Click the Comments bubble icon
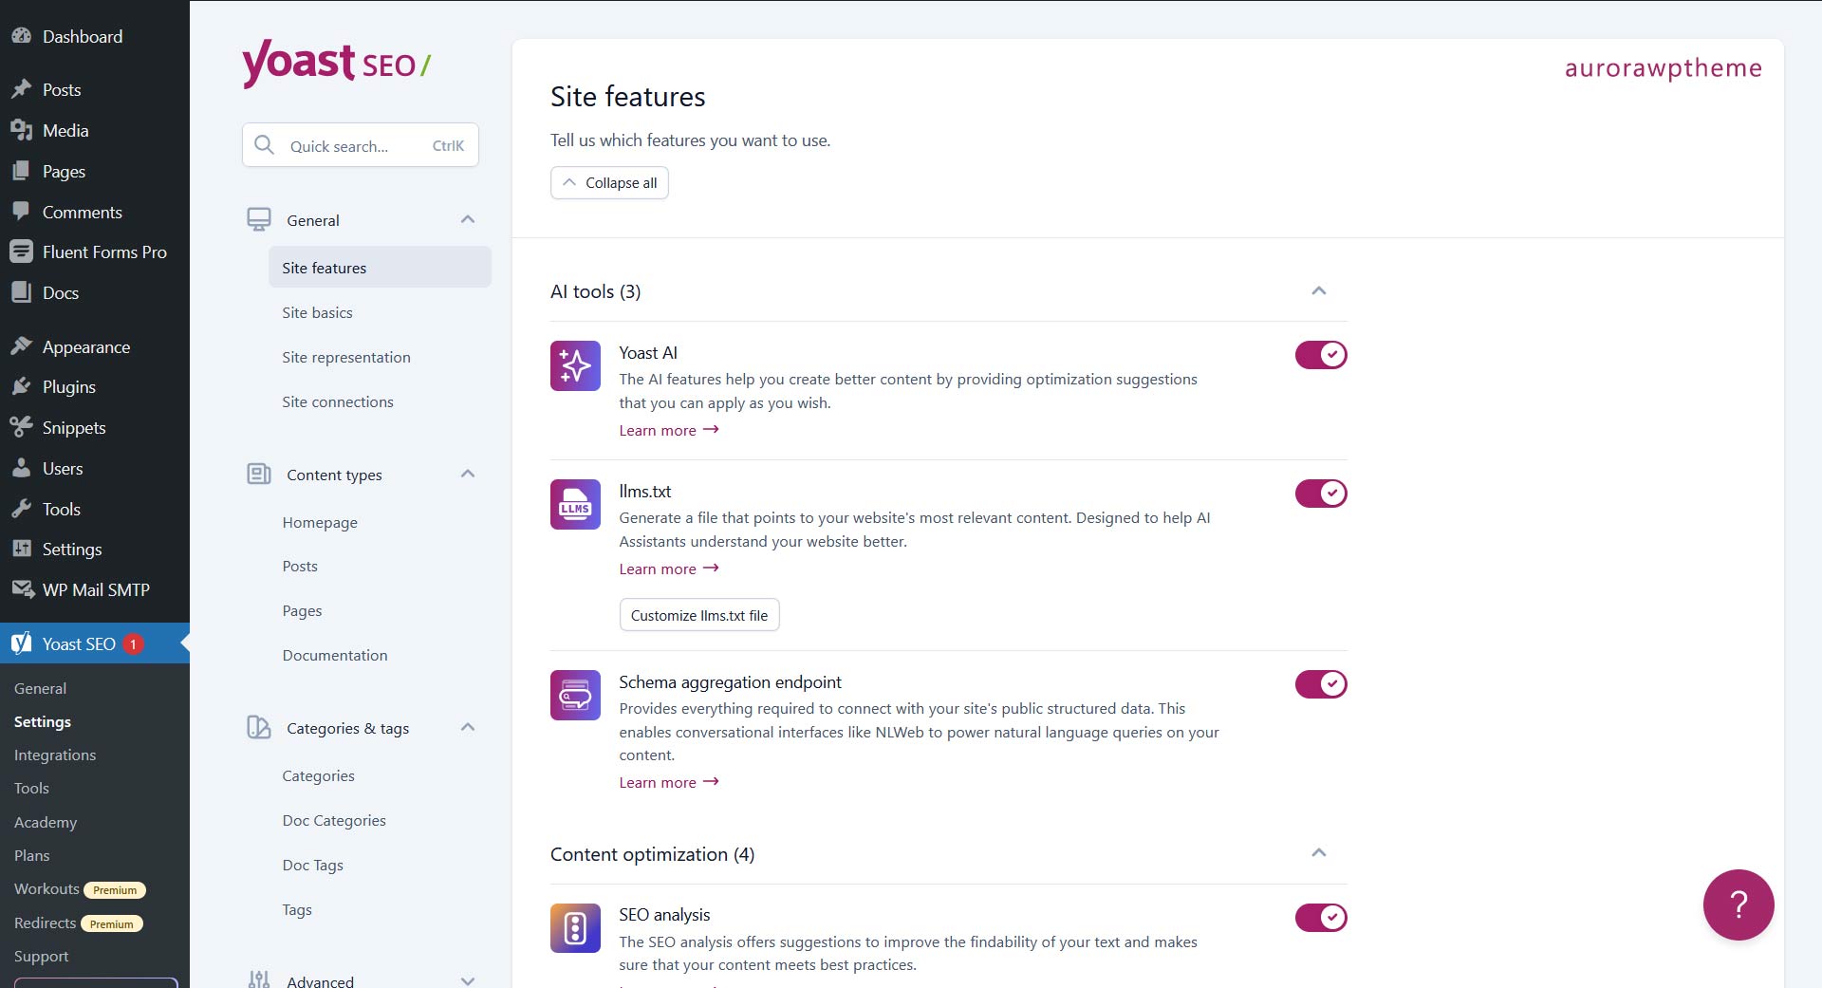 [x=21, y=212]
